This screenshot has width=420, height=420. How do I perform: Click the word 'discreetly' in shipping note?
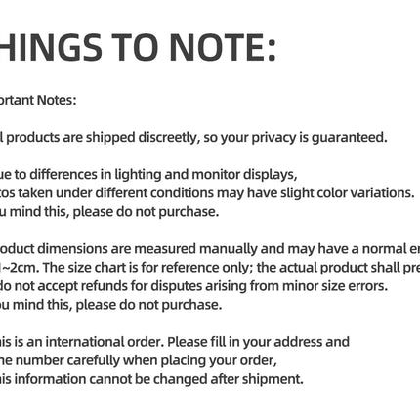point(169,137)
